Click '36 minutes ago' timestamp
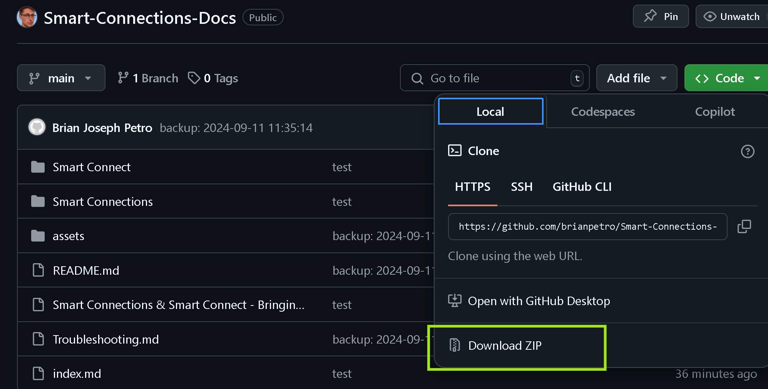The image size is (768, 389). pos(716,374)
